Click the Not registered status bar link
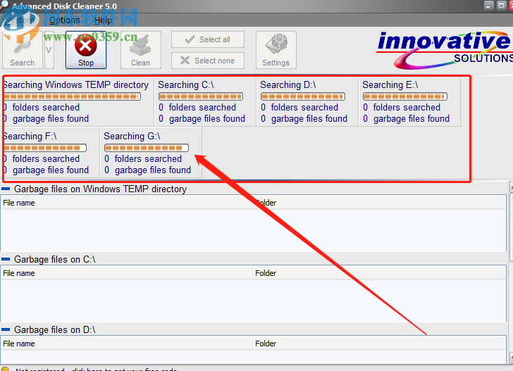This screenshot has height=371, width=513. click(x=96, y=370)
